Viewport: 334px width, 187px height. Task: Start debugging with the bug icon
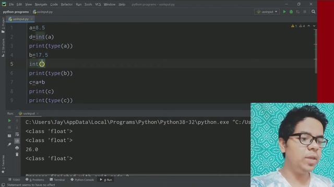(291, 11)
